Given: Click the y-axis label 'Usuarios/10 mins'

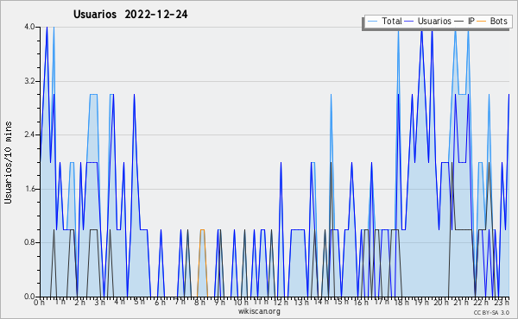Looking at the screenshot, I should pyautogui.click(x=8, y=163).
